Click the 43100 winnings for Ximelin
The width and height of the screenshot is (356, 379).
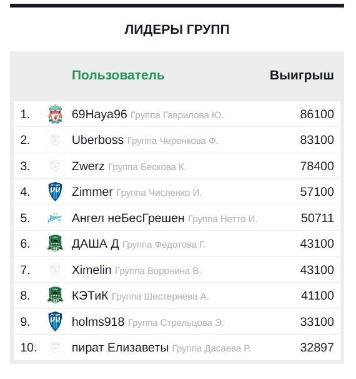317,270
